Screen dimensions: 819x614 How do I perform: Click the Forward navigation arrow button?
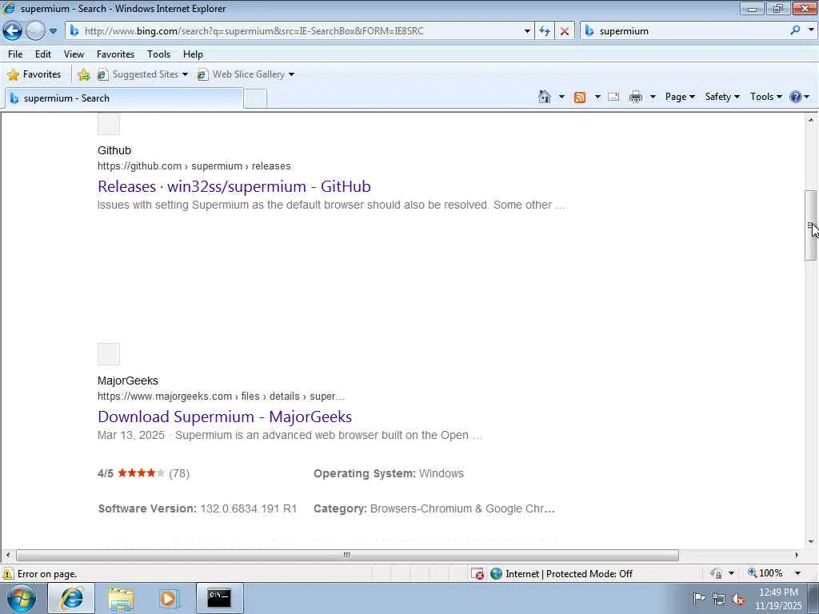coord(35,31)
